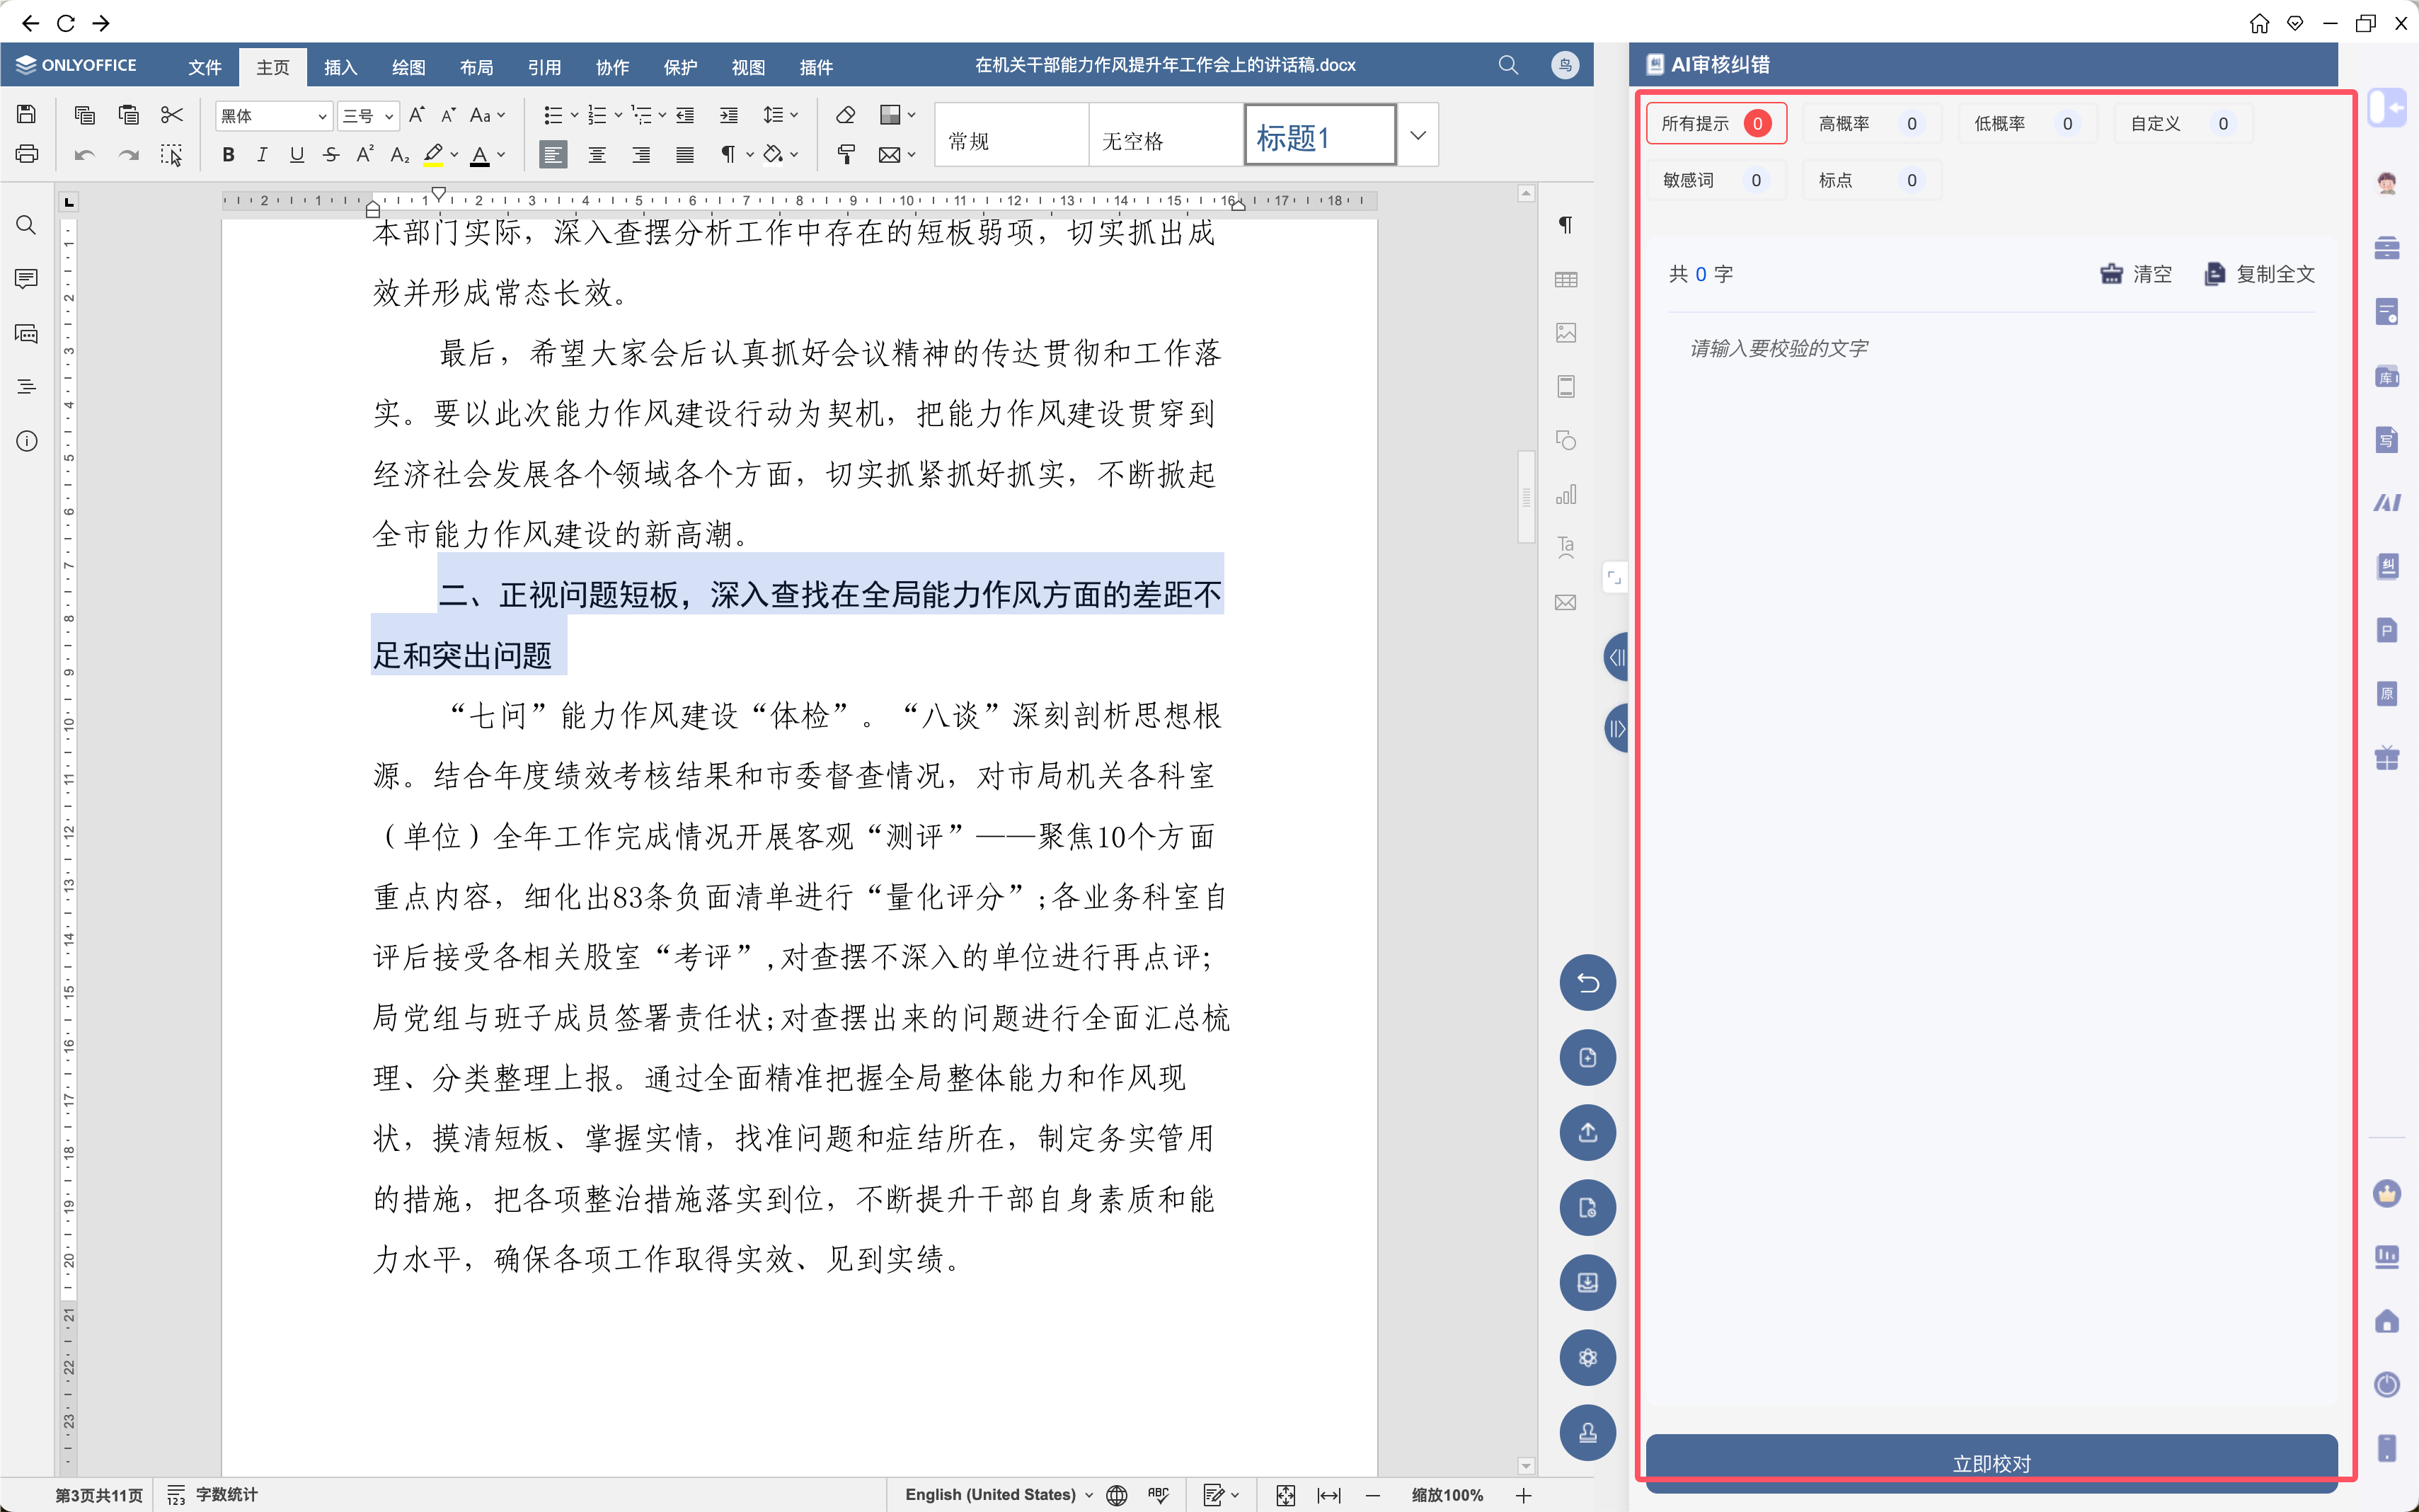
Task: Toggle Bold formatting
Action: pyautogui.click(x=228, y=155)
